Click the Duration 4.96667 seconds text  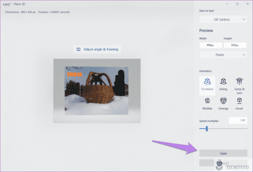pyautogui.click(x=54, y=12)
